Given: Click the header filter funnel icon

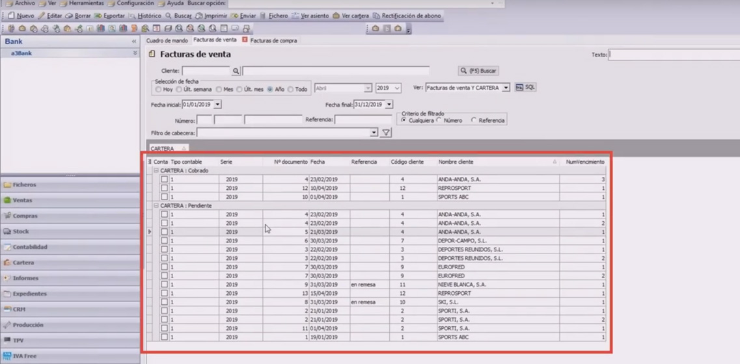Looking at the screenshot, I should point(386,133).
